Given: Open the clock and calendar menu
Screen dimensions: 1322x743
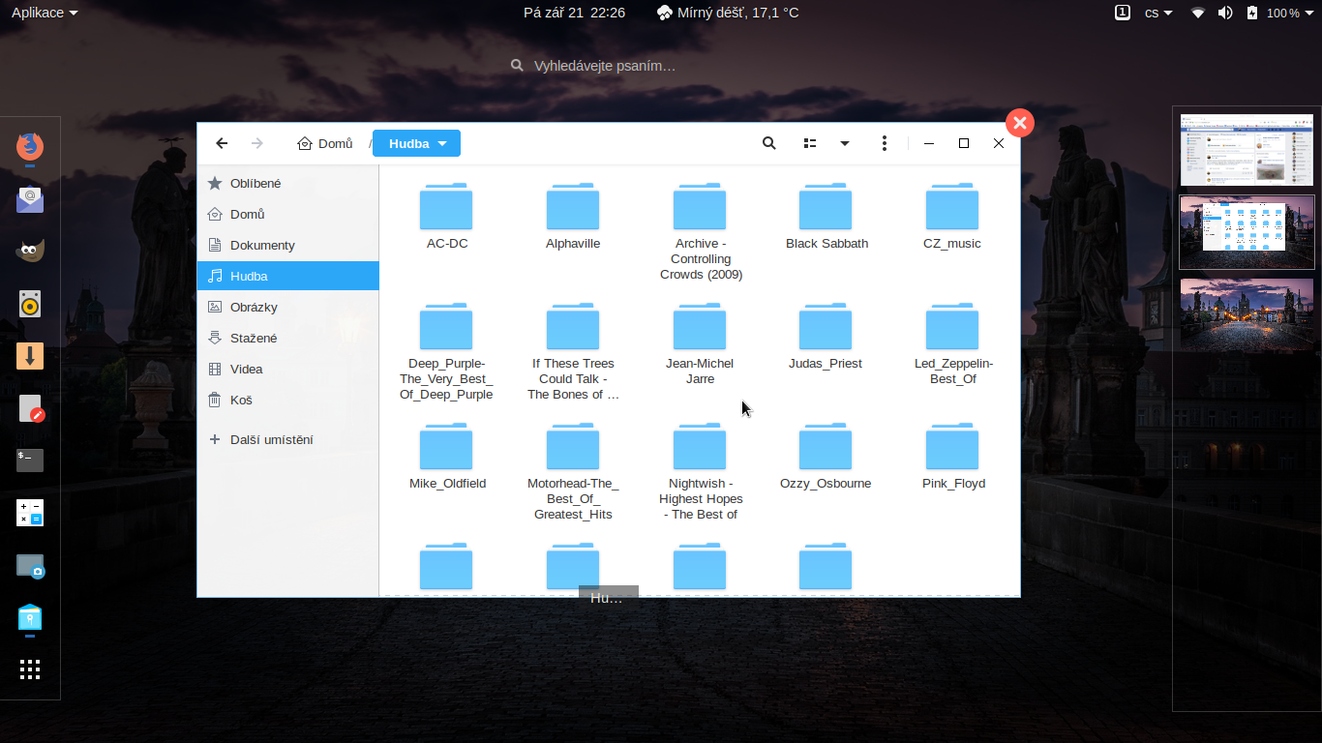Looking at the screenshot, I should pos(574,13).
